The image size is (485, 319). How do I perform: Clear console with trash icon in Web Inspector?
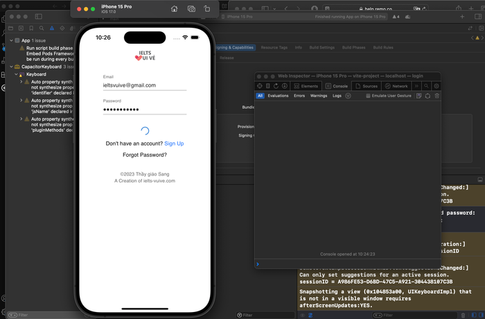(x=437, y=96)
